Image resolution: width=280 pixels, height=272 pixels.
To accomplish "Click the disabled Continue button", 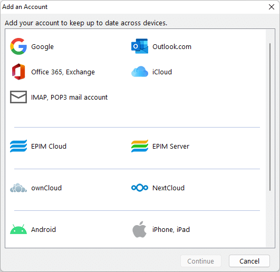I will [201, 261].
